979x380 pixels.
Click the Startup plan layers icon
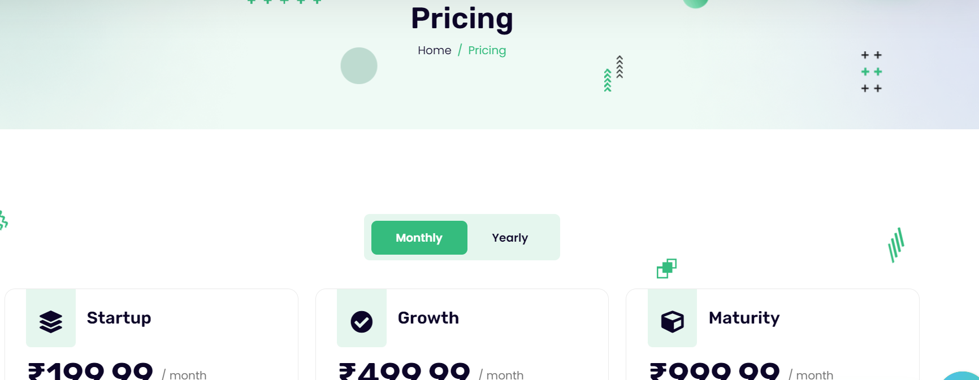point(51,322)
